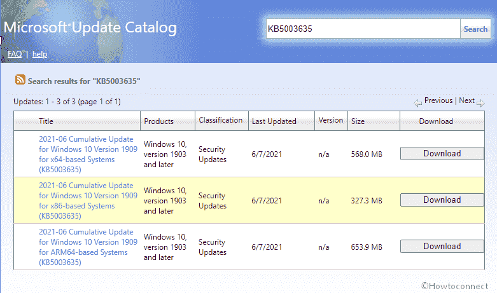Image resolution: width=497 pixels, height=293 pixels.
Task: Click the Search button
Action: [475, 29]
